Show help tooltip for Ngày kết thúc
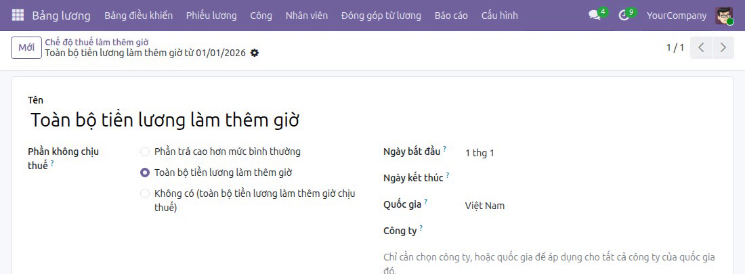Viewport: 745px width, 274px height. [x=448, y=175]
